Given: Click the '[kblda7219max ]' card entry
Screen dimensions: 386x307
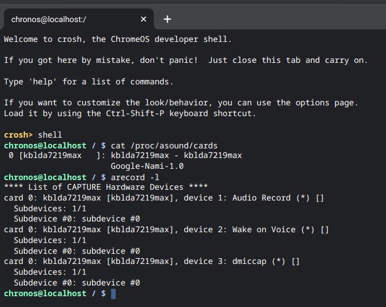Looking at the screenshot, I should click(x=60, y=155).
